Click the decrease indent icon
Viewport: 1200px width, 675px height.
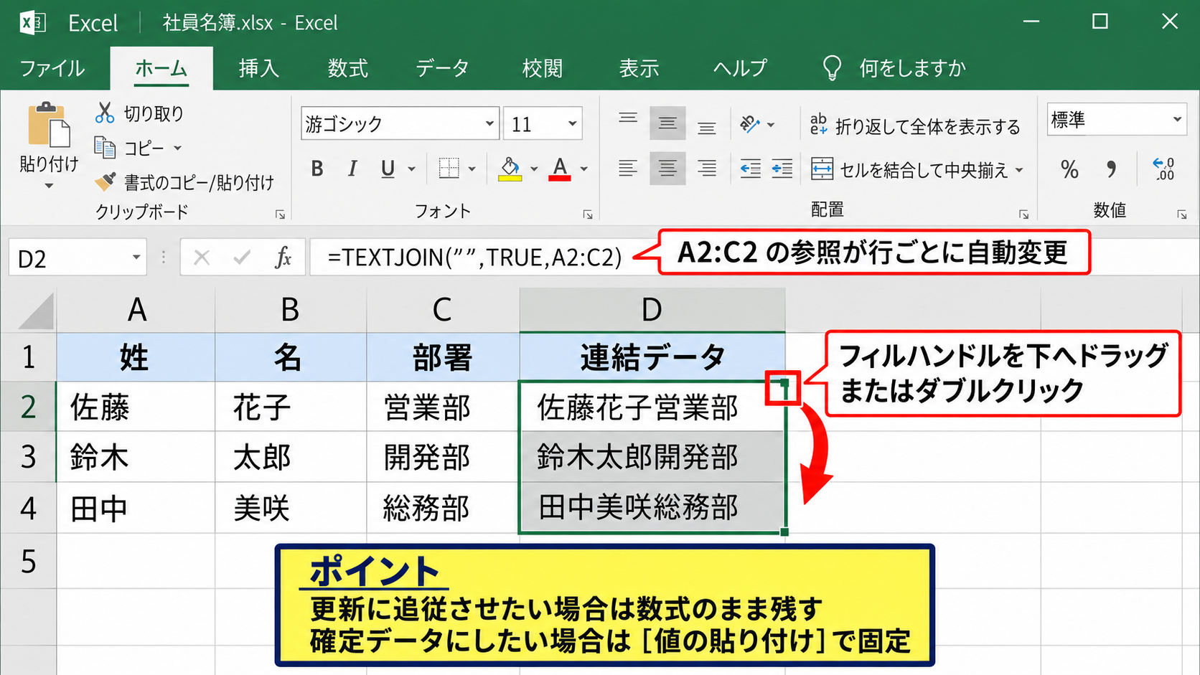750,169
